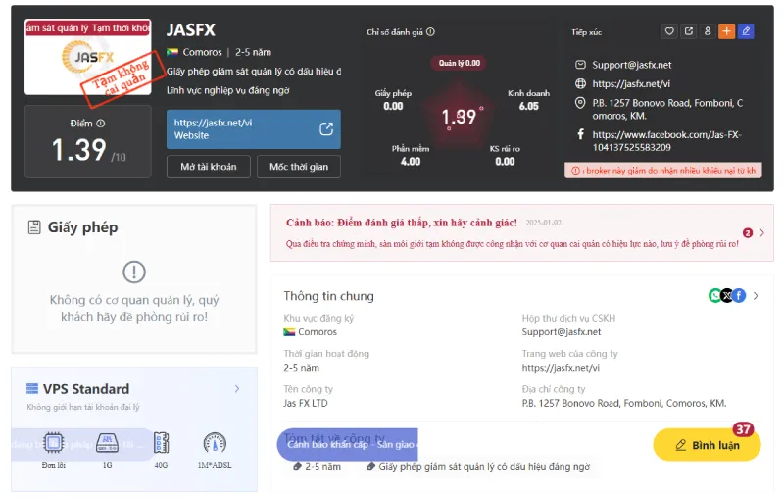Image resolution: width=784 pixels, height=499 pixels.
Task: Click the location pin icon
Action: [580, 103]
